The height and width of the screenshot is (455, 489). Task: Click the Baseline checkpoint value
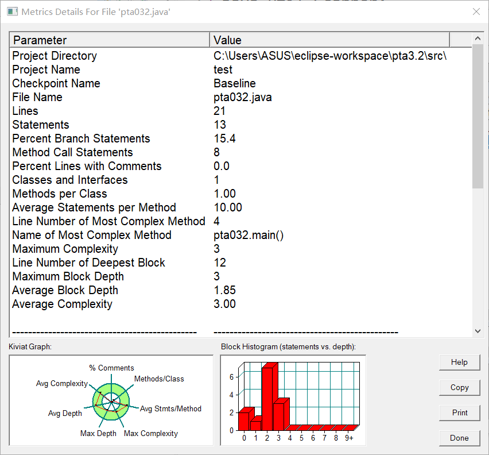click(235, 83)
